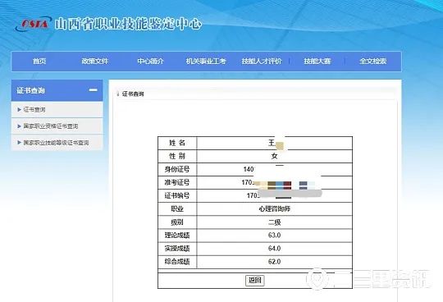The height and width of the screenshot is (302, 443).
Task: Click the 身份证号 row label
Action: pyautogui.click(x=177, y=169)
